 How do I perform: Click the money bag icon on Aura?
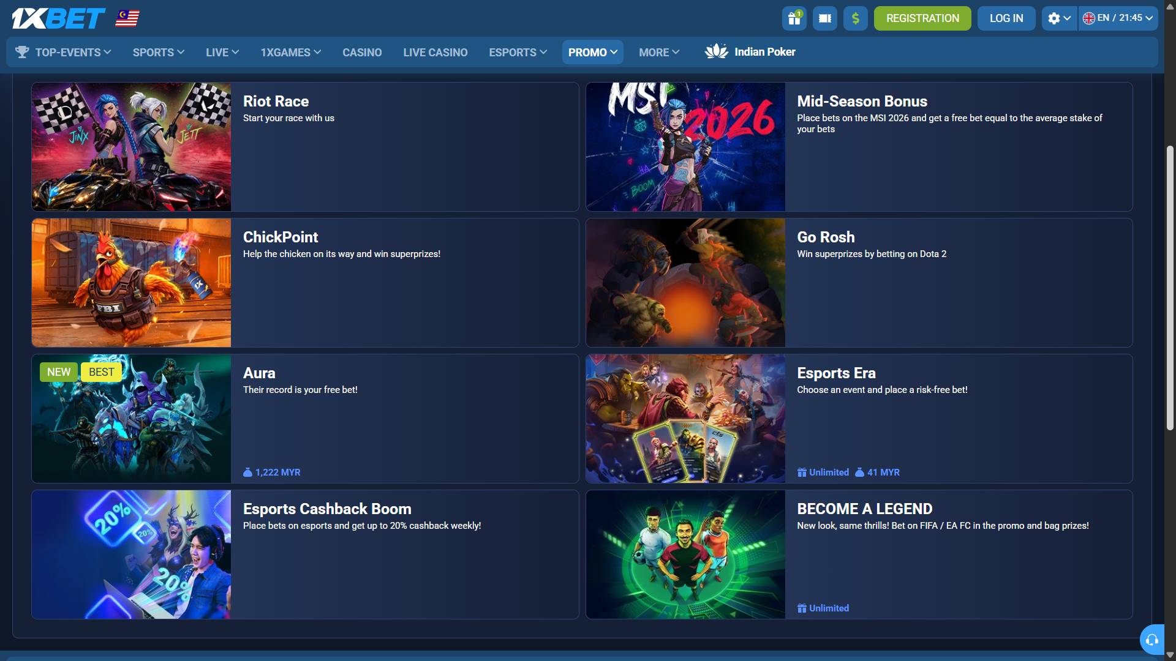tap(247, 472)
